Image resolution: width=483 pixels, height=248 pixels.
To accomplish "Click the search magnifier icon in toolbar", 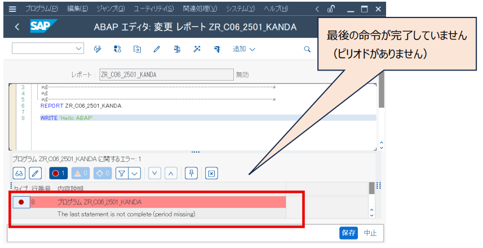I will point(307,49).
